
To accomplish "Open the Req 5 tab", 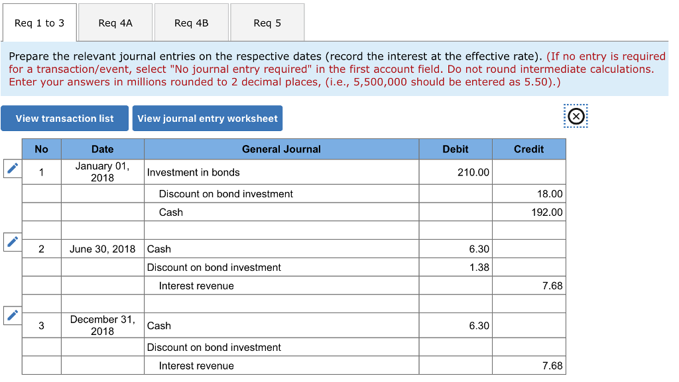I will tap(267, 23).
